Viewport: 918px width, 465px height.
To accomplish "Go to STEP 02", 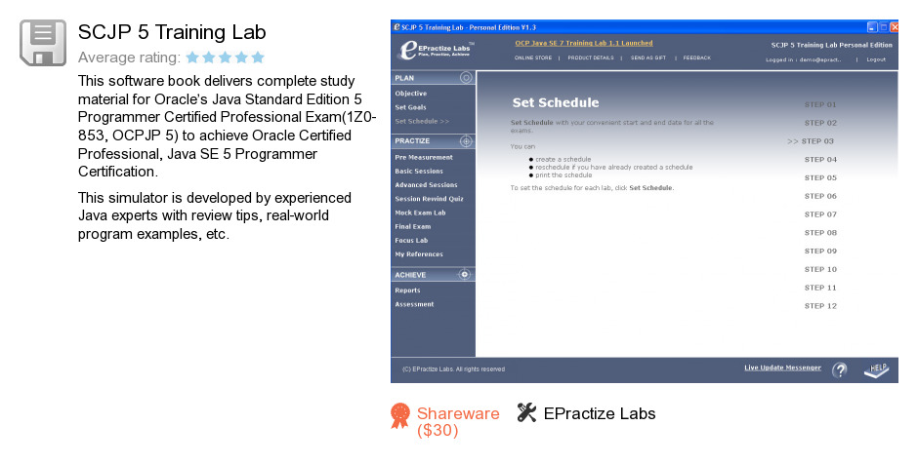I will click(x=820, y=123).
